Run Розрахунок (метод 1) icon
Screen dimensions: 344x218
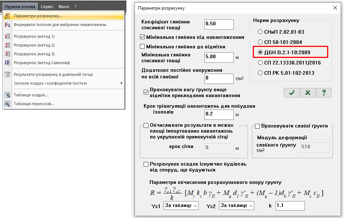point(7,36)
